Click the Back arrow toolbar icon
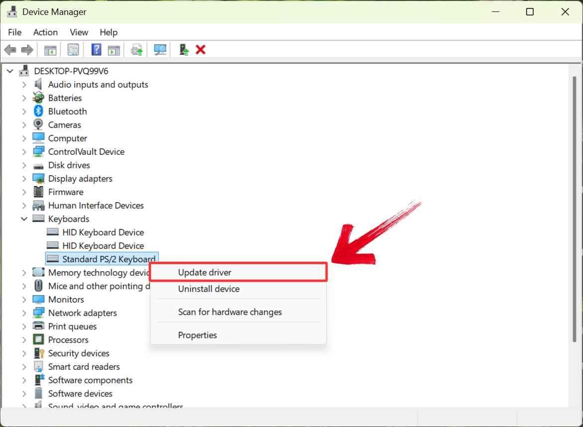Image resolution: width=583 pixels, height=427 pixels. pos(10,49)
